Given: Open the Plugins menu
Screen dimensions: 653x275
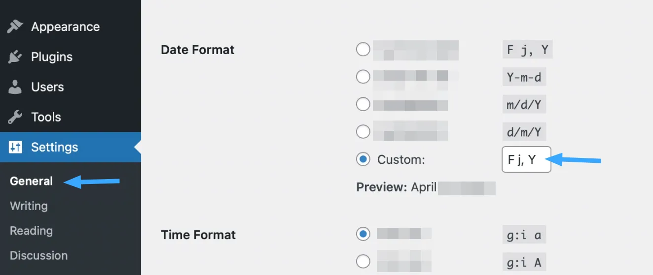Looking at the screenshot, I should pos(52,57).
